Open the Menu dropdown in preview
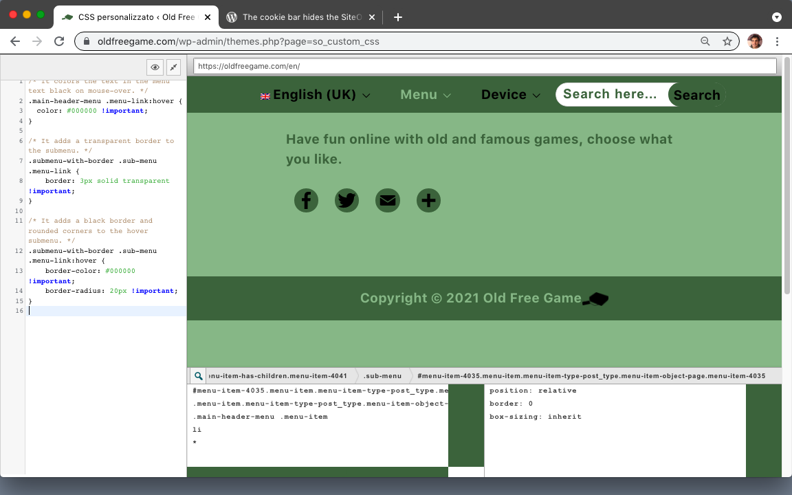Screen dimensions: 792x495 coord(426,94)
